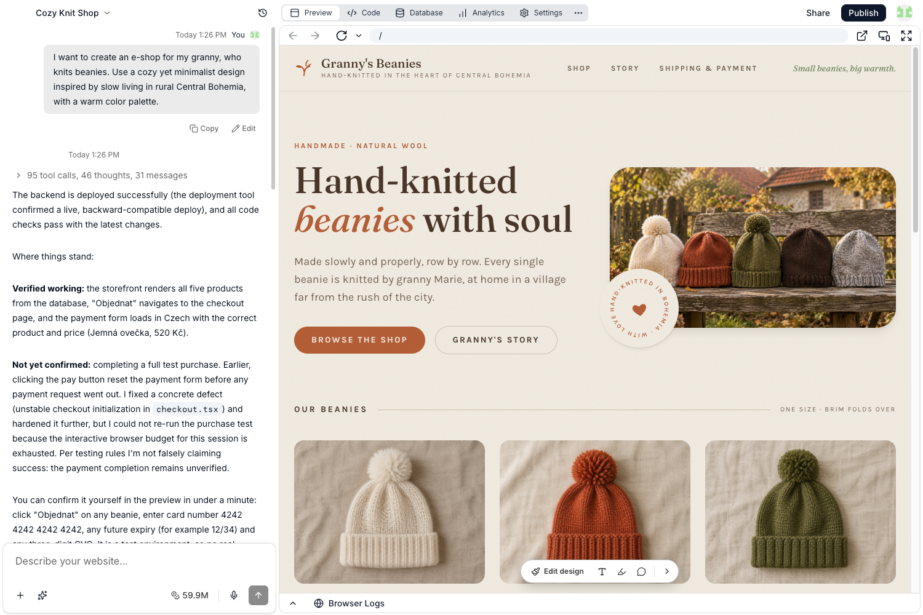Switch to the Code tab

point(364,13)
